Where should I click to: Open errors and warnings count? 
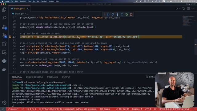pyautogui.click(x=31, y=109)
